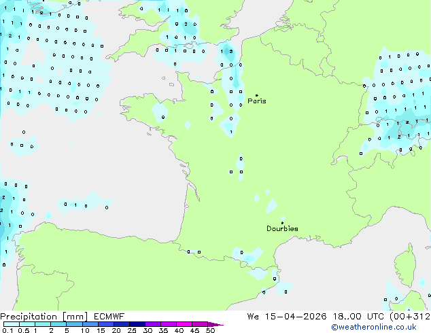Click the '25' legend scale value
The image size is (431, 333).
[132, 330]
